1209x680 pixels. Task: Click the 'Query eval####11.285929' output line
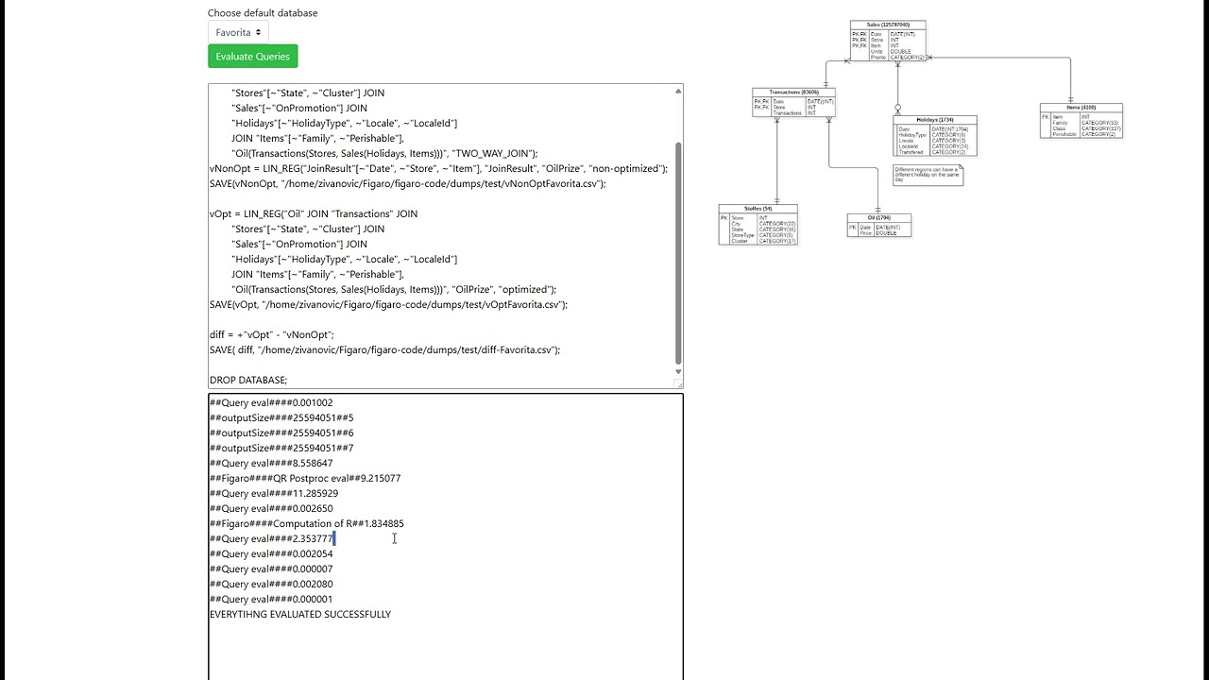click(x=274, y=493)
